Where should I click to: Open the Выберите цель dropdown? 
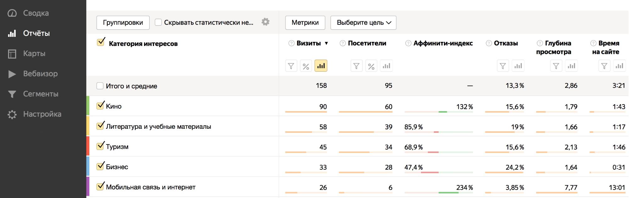[x=363, y=23]
